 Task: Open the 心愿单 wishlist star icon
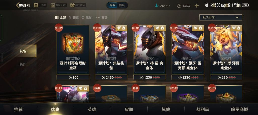point(35,5)
